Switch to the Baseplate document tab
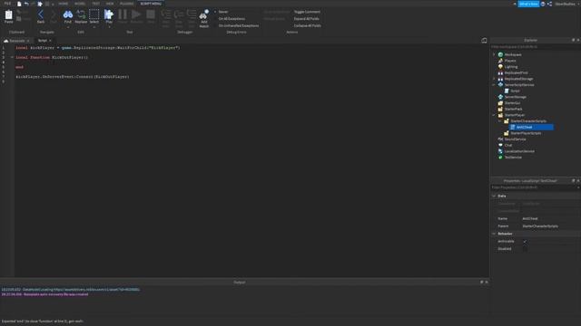 16,41
